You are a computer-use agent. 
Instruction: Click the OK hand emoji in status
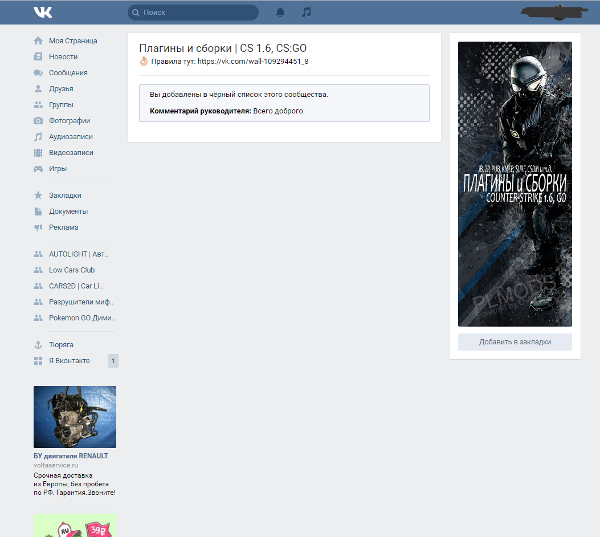[x=144, y=61]
